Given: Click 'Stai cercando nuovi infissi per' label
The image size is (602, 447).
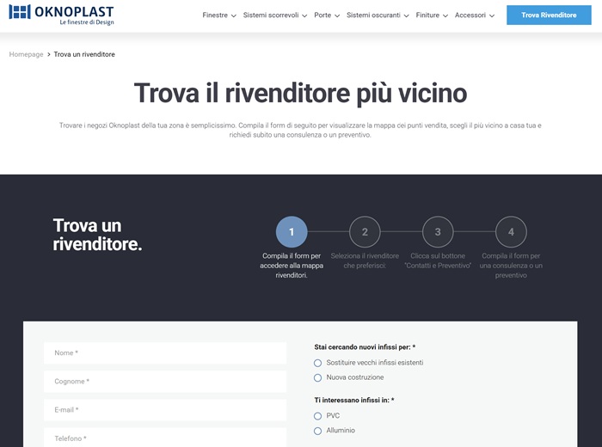Looking at the screenshot, I should pos(365,347).
